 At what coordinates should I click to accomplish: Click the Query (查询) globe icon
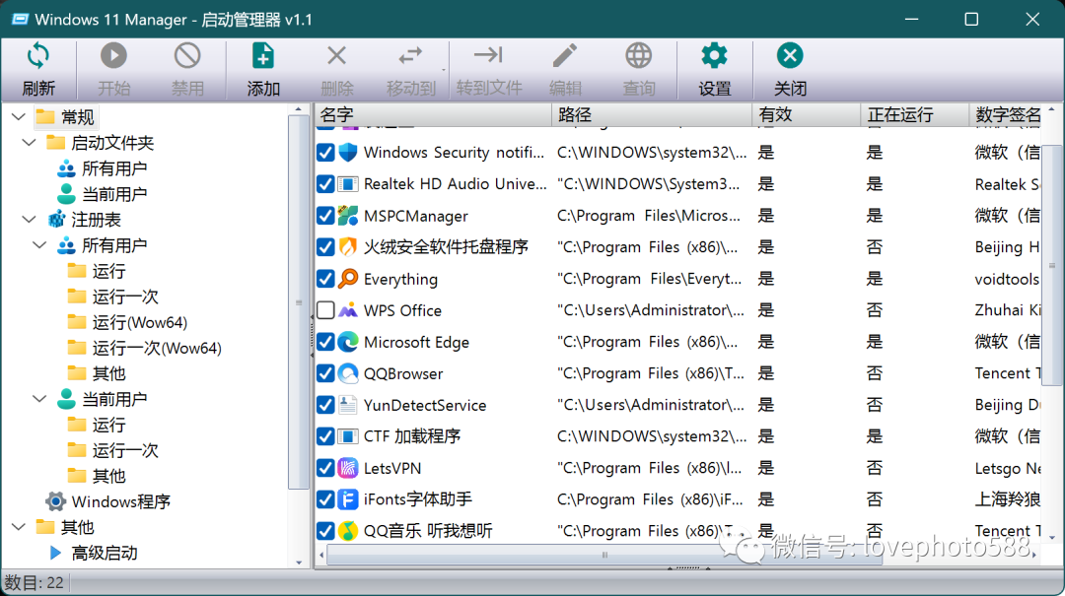point(638,56)
